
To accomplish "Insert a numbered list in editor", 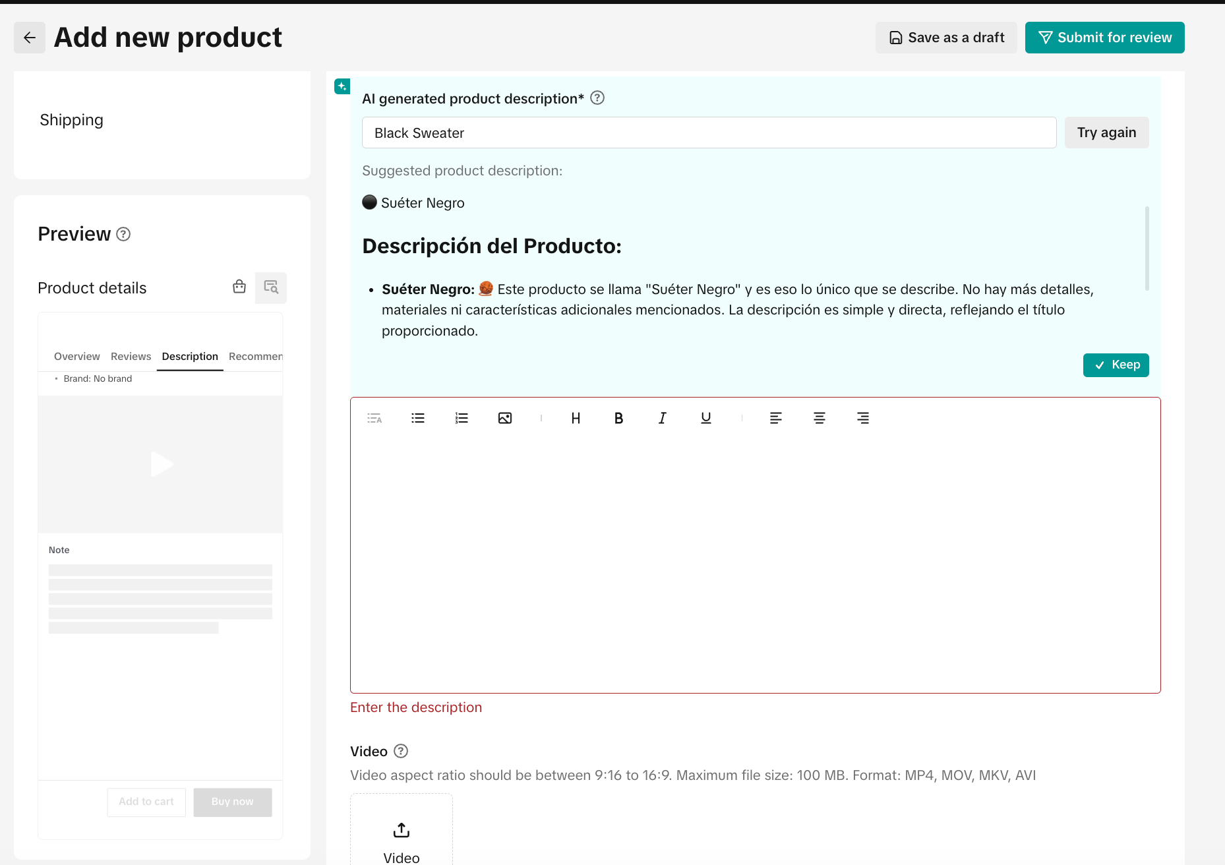I will (462, 418).
